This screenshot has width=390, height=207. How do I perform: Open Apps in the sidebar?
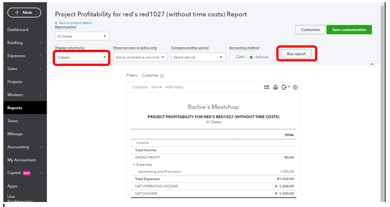coord(12,186)
